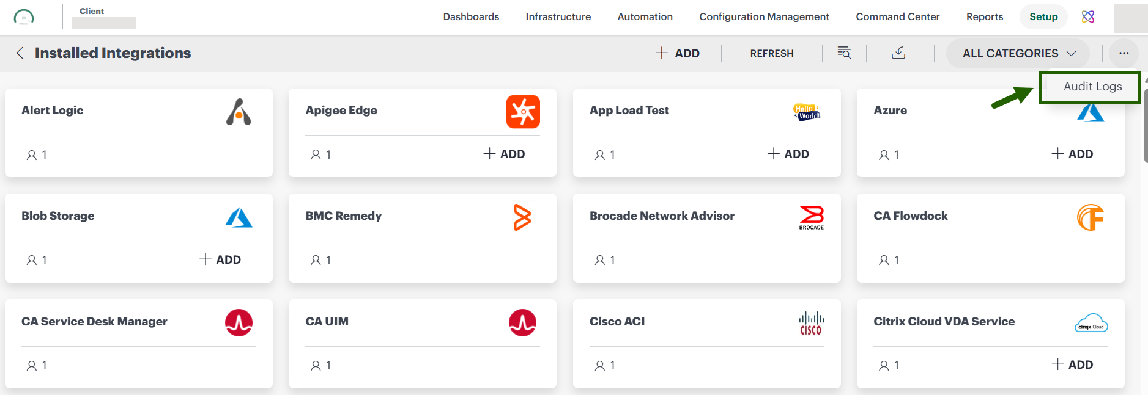Click the BMC Remedy title text
The image size is (1148, 395).
click(343, 216)
